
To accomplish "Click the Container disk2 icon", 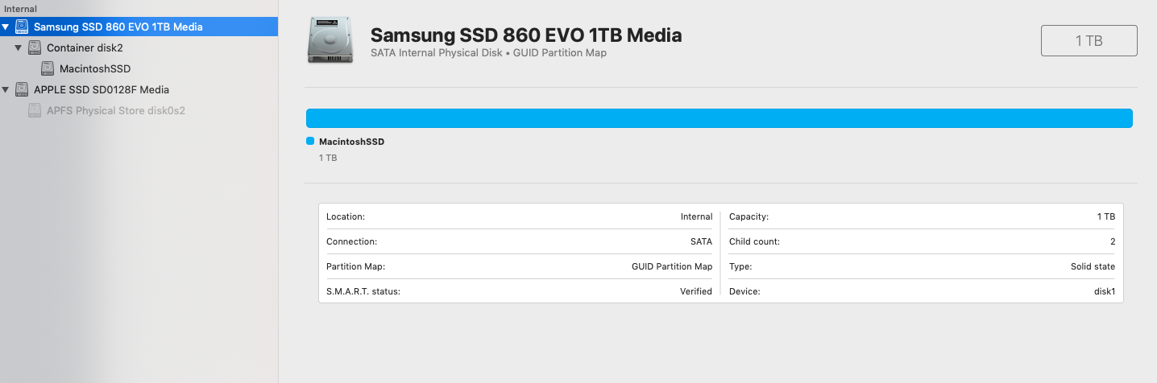I will click(x=35, y=47).
